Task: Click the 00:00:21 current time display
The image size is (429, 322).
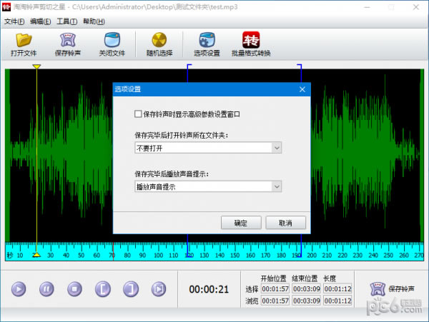Action: tap(209, 289)
